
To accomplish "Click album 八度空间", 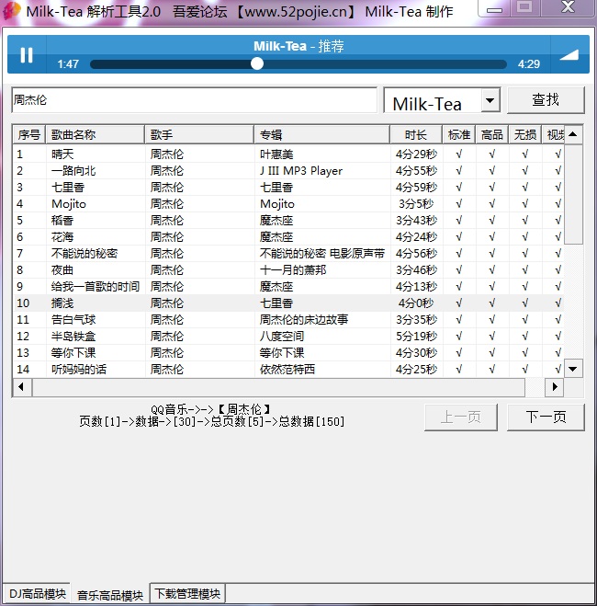I will coord(282,337).
